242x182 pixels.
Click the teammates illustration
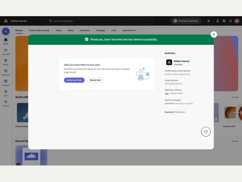(143, 74)
